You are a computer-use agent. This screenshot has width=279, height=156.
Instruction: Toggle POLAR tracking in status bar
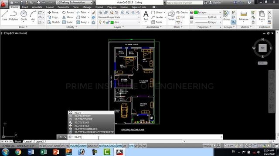(x=74, y=146)
